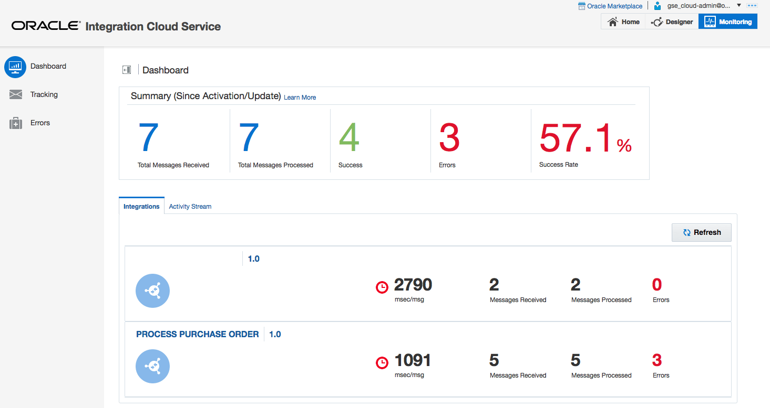Select the Monitoring section
The width and height of the screenshot is (770, 408).
[728, 22]
